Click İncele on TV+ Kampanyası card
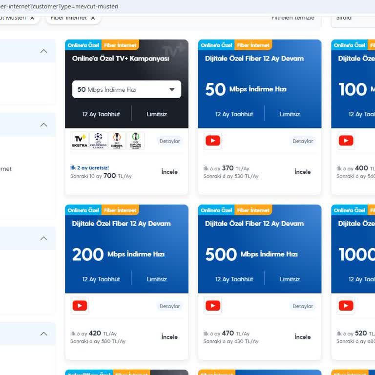The height and width of the screenshot is (375, 375). pos(169,172)
